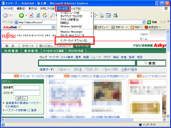Open the AzbyClub toolbar dropdown
The height and width of the screenshot is (128, 171).
(x=19, y=27)
